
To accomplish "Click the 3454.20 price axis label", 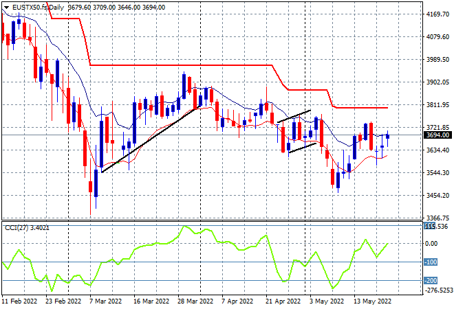I will click(437, 196).
